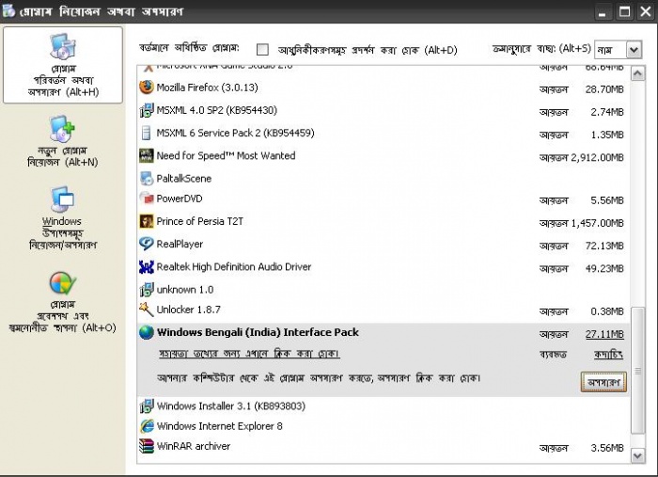
Task: Open the Add New Programs (Alt+N) panel
Action: (63, 141)
